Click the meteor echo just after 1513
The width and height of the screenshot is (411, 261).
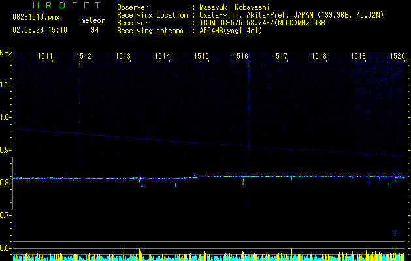[x=140, y=180]
